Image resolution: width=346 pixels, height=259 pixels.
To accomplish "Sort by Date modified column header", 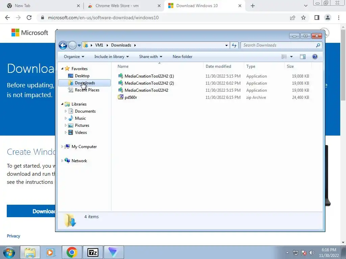I will (218, 66).
